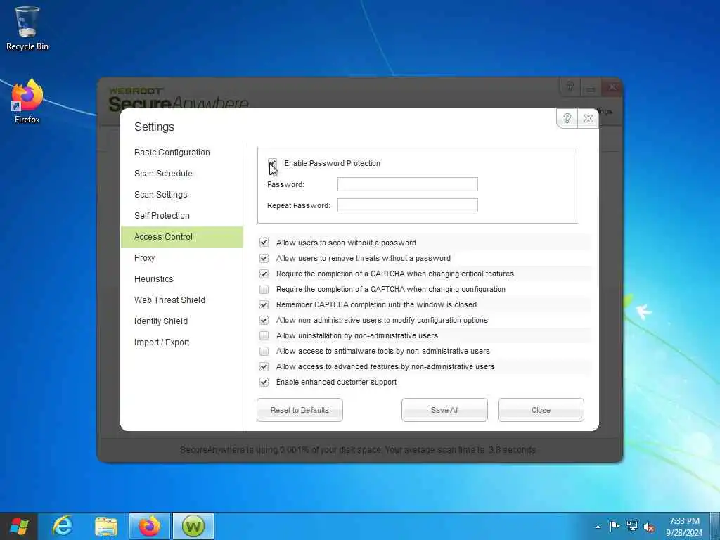
Task: Uncheck Allow users to remove threats without password
Action: tap(264, 258)
